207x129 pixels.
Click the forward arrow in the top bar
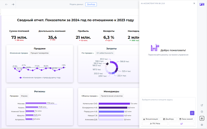[13, 4]
